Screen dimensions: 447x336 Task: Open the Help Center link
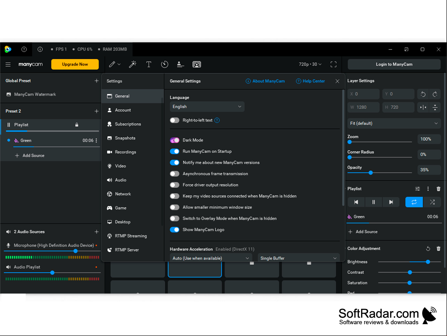tap(311, 81)
